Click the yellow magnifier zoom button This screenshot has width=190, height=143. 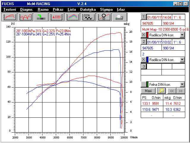point(161,91)
